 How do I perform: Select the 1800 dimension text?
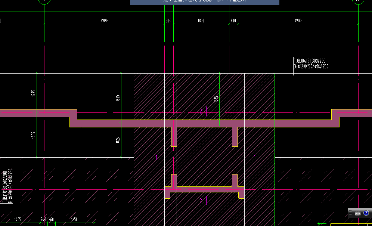(x=201, y=21)
